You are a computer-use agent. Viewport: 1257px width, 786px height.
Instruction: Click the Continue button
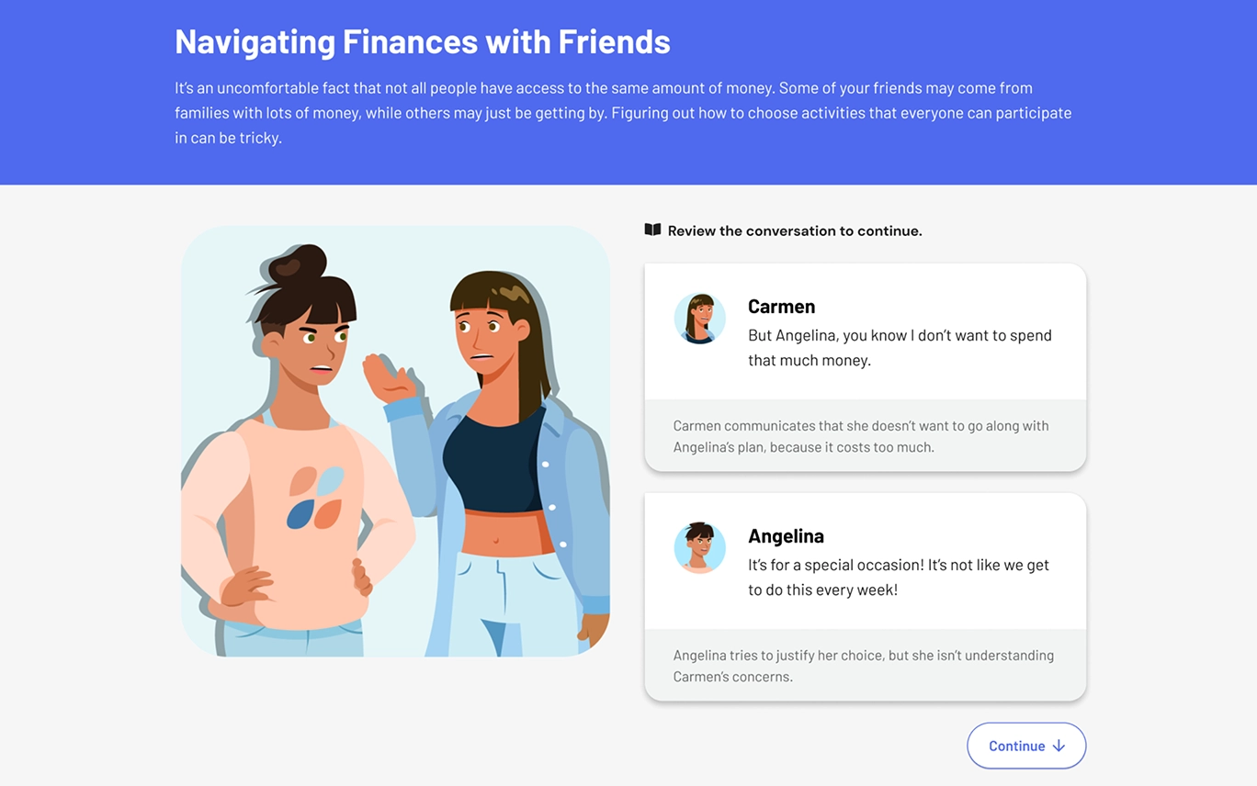pyautogui.click(x=1026, y=746)
